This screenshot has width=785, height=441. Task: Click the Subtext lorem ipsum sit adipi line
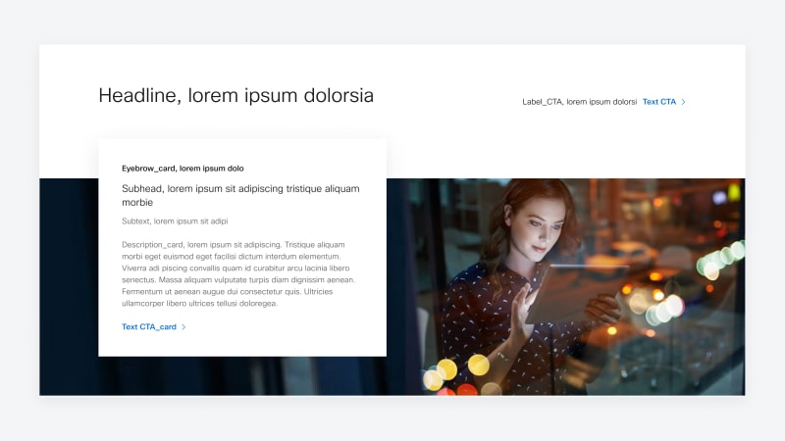coord(175,221)
